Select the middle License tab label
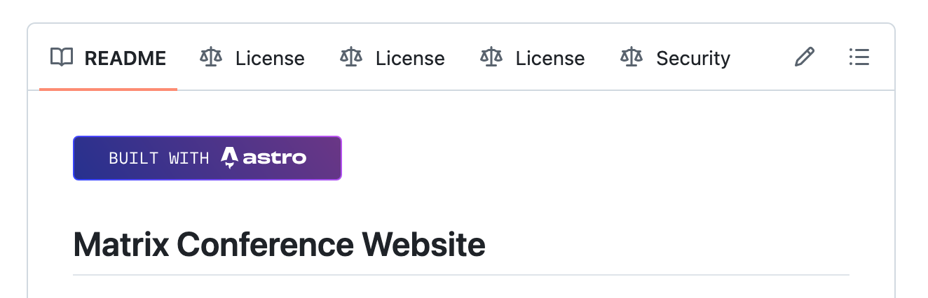Screen dimensions: 928x298 click(410, 58)
